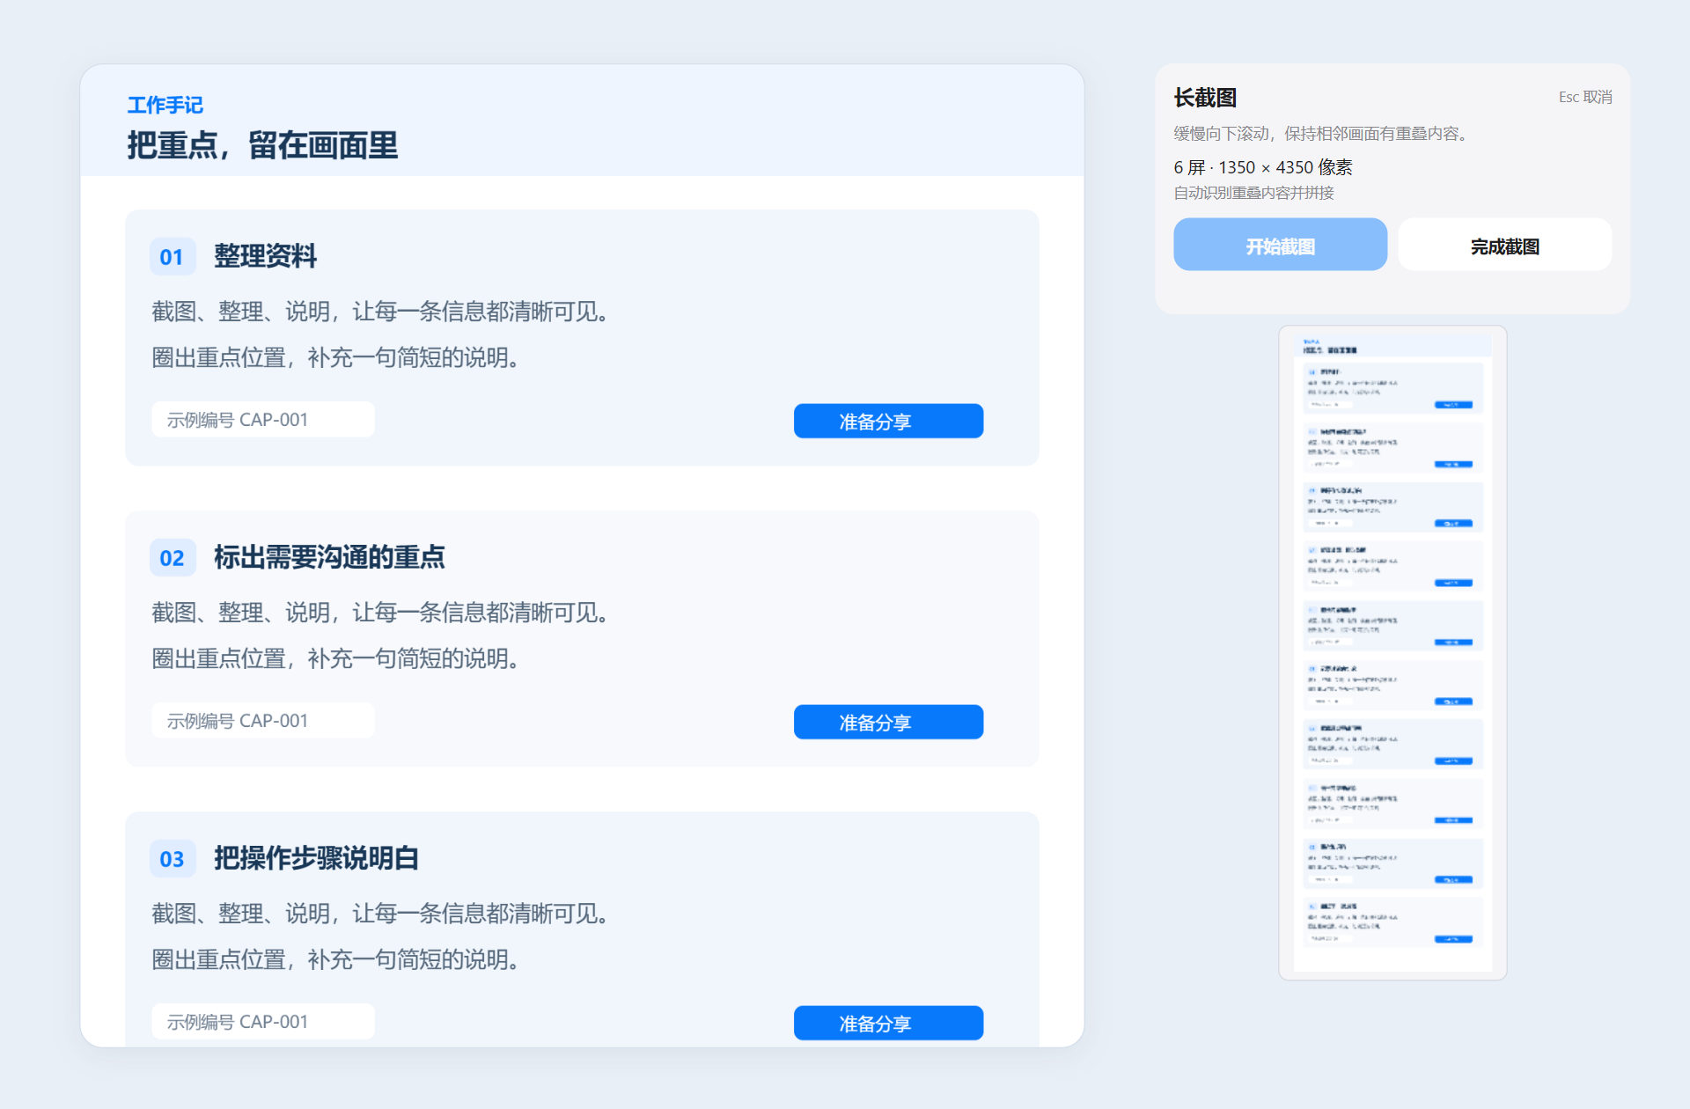Screen dimensions: 1690x1109
Task: Click the CAP-001 field in the 整理资料 card
Action: [x=263, y=420]
